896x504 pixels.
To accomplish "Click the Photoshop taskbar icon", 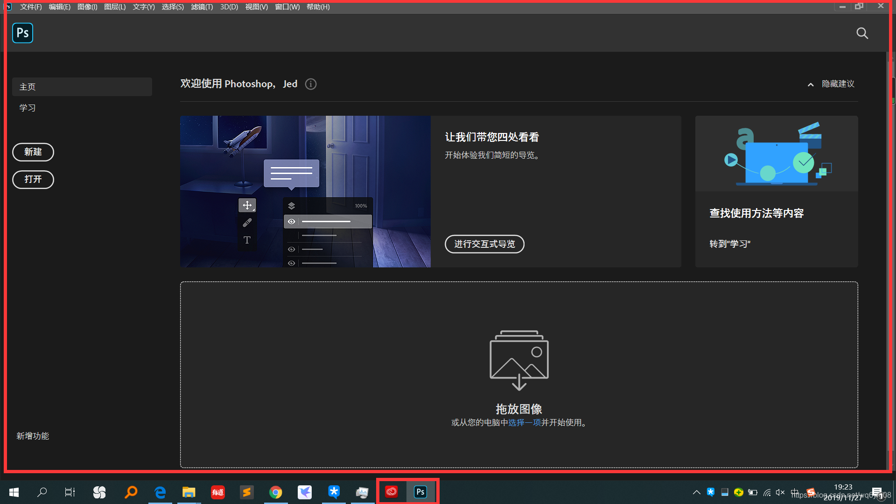I will pos(420,492).
